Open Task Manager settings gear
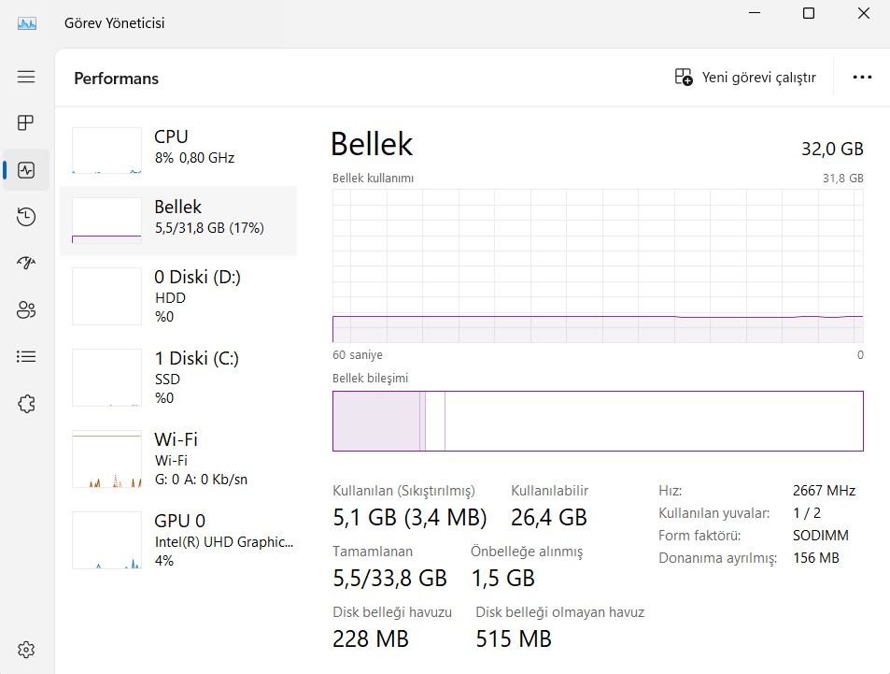The width and height of the screenshot is (890, 674). click(x=26, y=650)
